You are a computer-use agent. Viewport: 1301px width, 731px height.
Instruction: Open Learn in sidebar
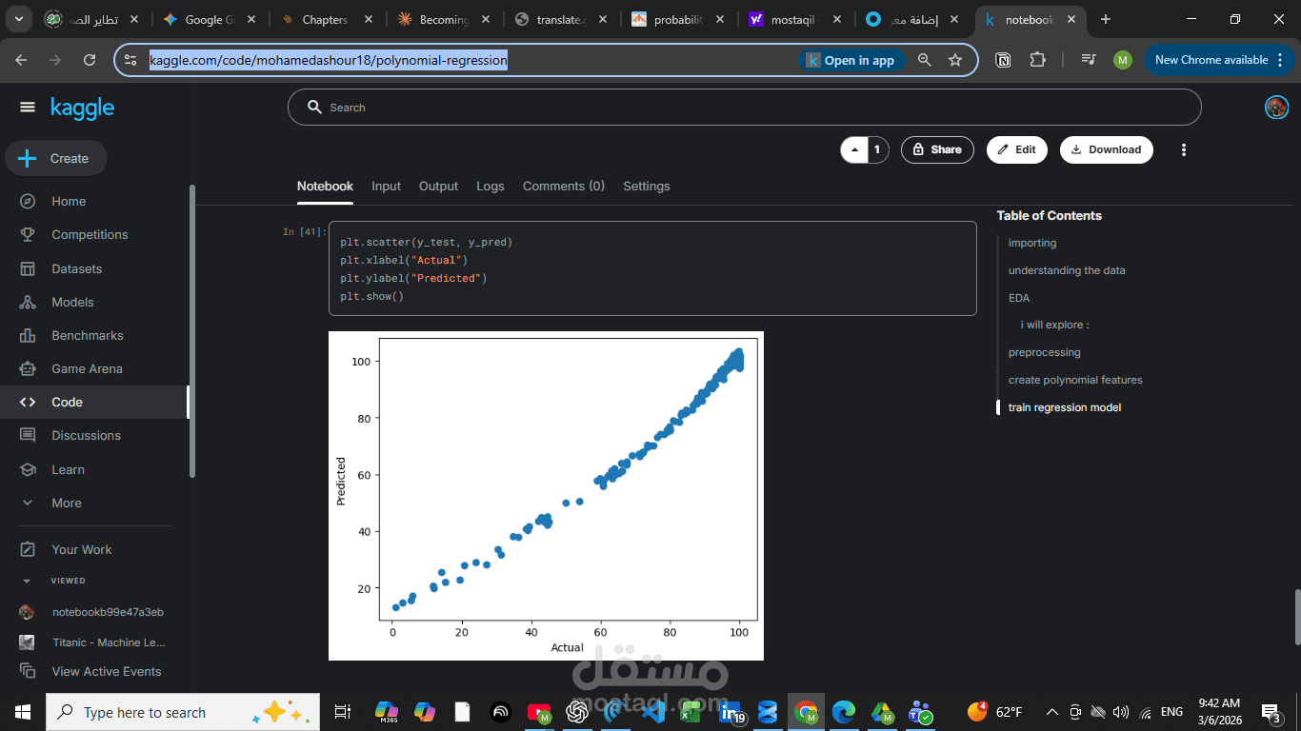(68, 469)
